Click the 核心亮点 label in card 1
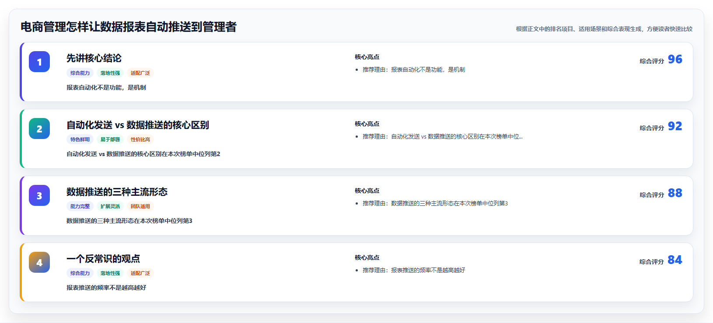713x323 pixels. [x=367, y=57]
